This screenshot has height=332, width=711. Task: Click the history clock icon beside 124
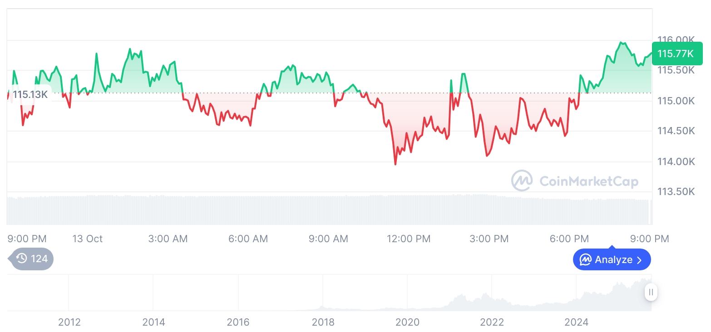pyautogui.click(x=21, y=259)
